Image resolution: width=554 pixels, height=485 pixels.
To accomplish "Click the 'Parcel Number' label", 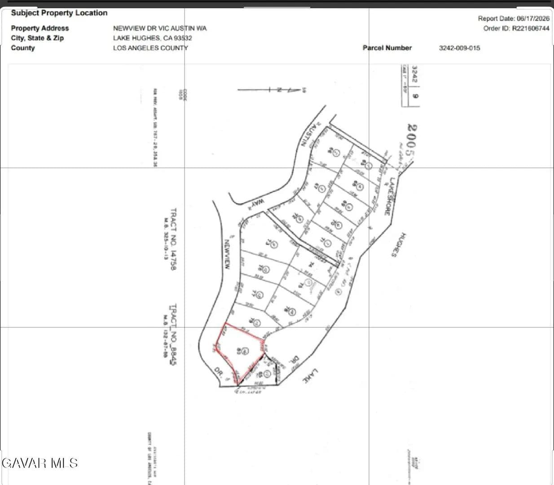I will (x=387, y=48).
